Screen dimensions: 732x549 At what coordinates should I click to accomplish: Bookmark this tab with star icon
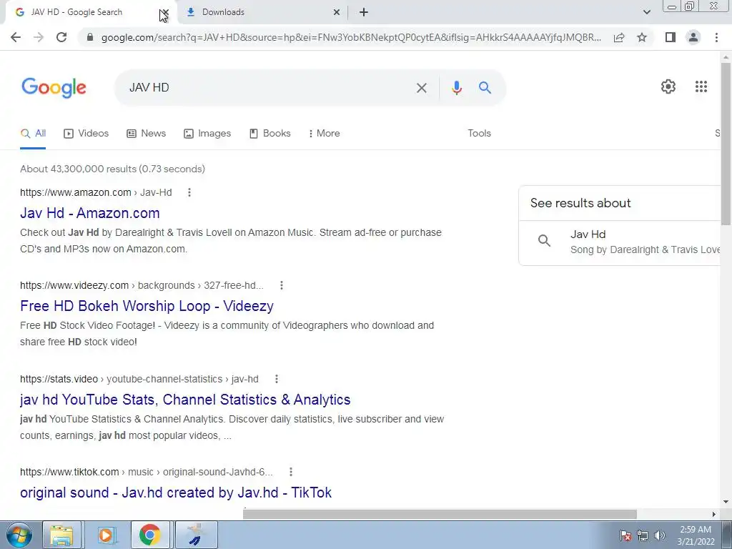(x=642, y=37)
